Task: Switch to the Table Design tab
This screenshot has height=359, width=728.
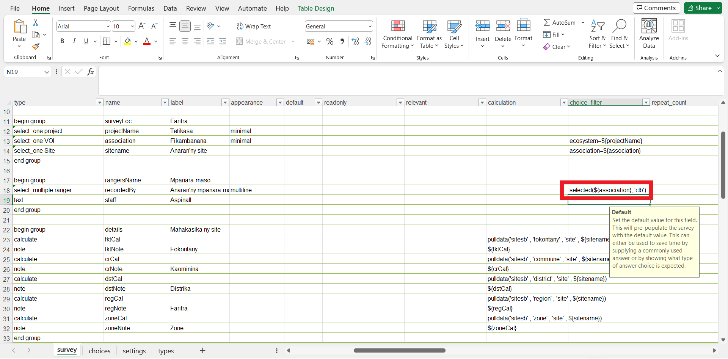Action: [x=316, y=8]
